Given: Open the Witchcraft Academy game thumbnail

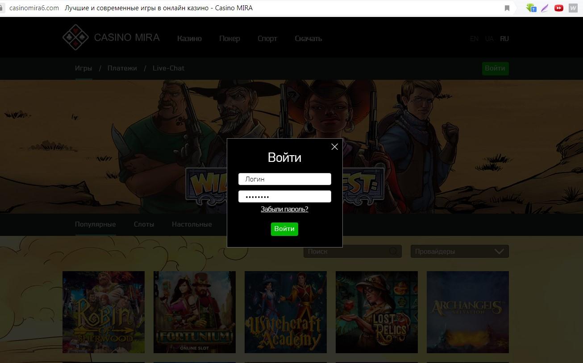Looking at the screenshot, I should [x=286, y=312].
